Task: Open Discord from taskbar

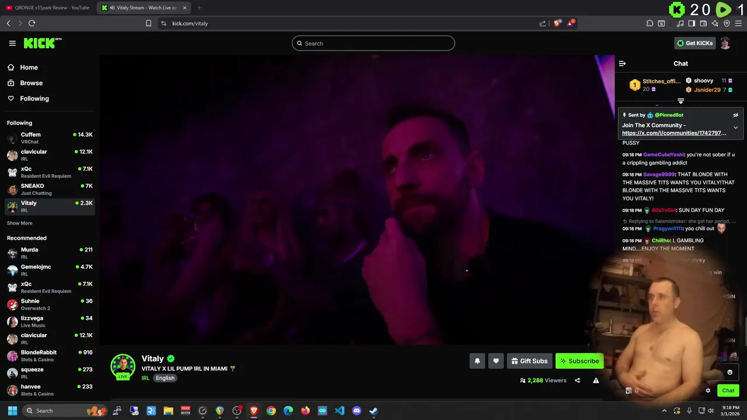Action: [x=357, y=411]
